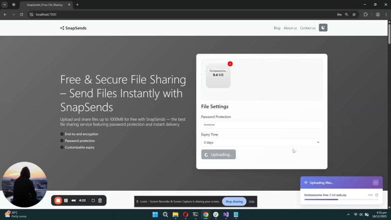This screenshot has width=391, height=220.
Task: Restart the Loom recording
Action: [93, 200]
